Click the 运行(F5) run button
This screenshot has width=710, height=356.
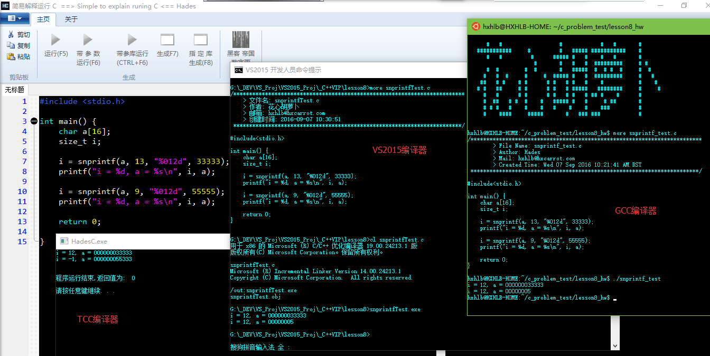[56, 46]
